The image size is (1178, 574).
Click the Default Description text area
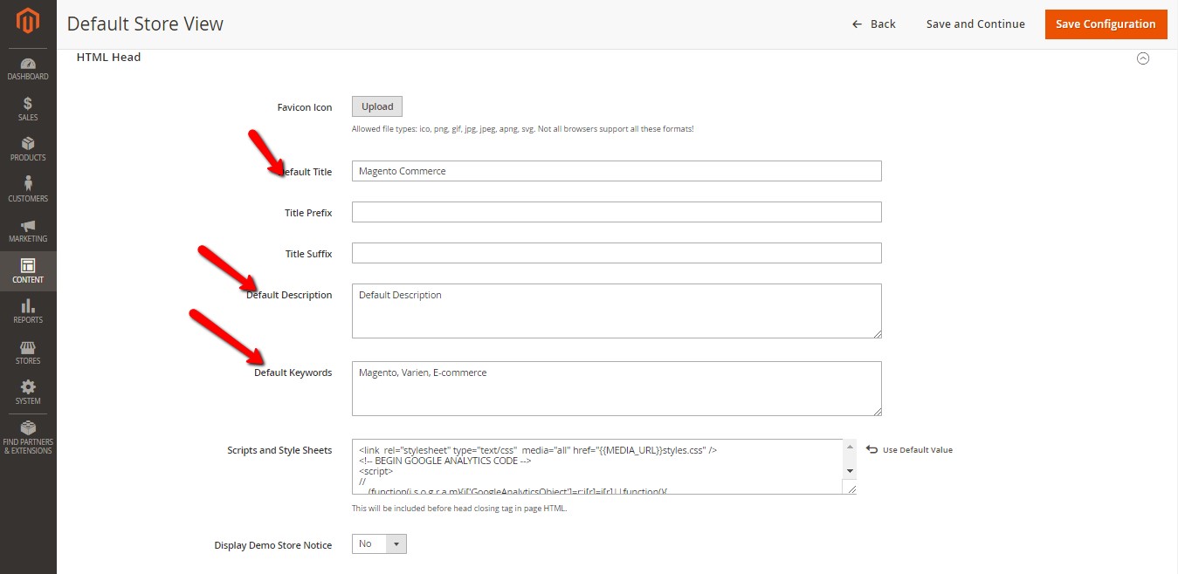[617, 311]
